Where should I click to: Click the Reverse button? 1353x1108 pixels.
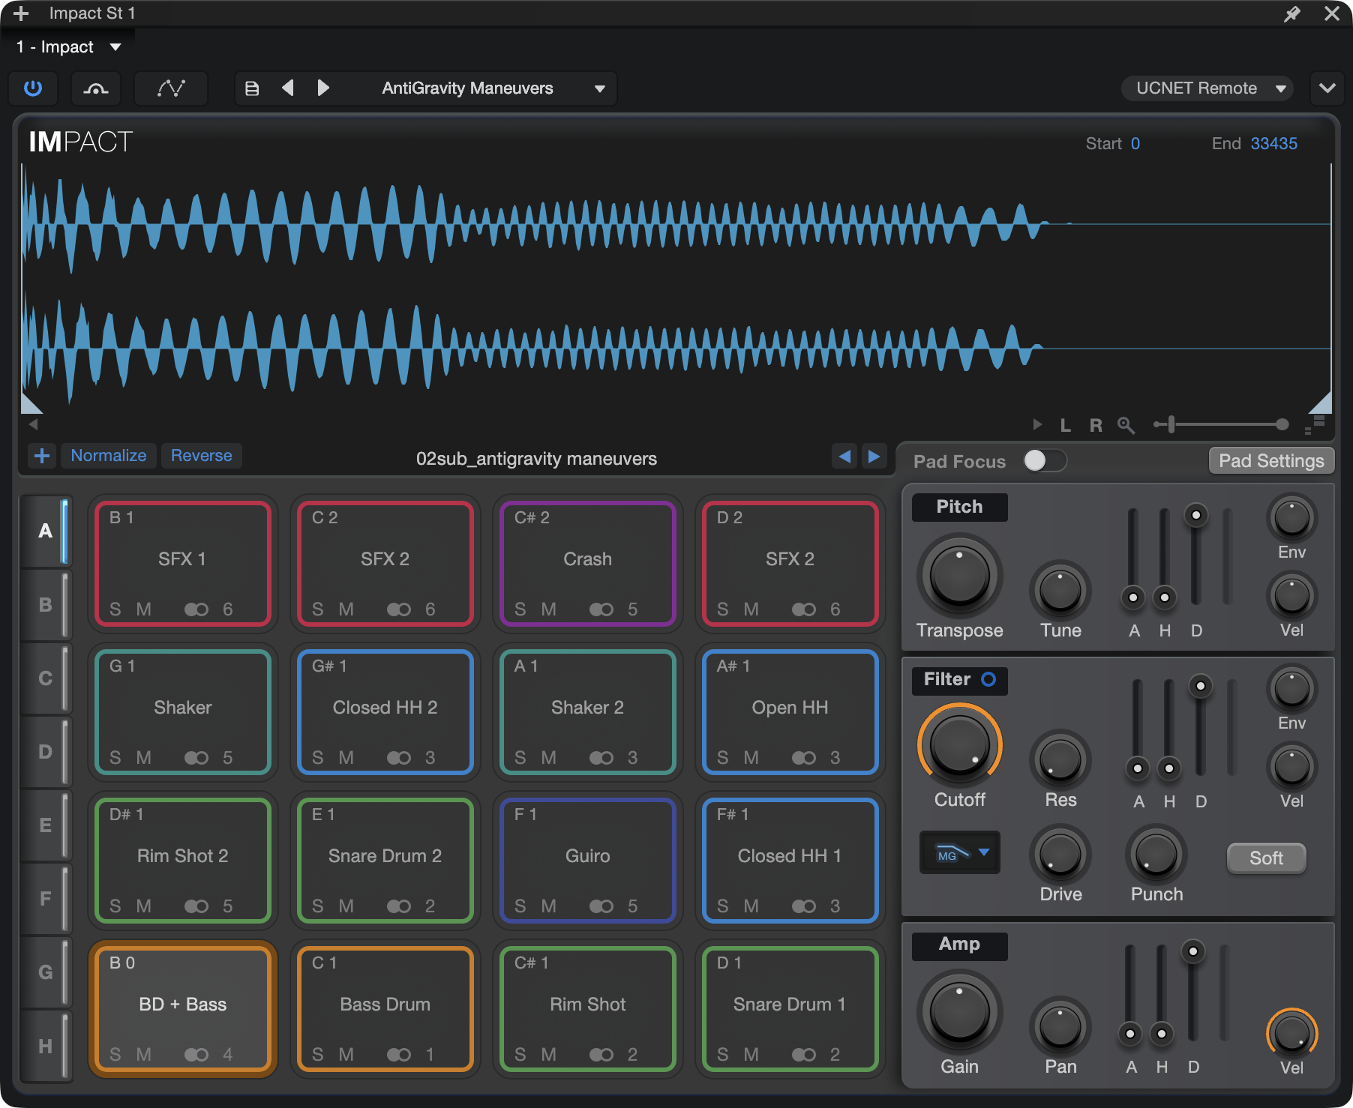click(202, 456)
